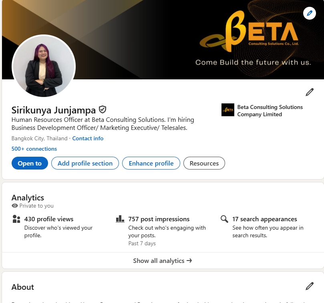Click the profile views people icon
Screen dimensions: 324x303
(x=16, y=219)
